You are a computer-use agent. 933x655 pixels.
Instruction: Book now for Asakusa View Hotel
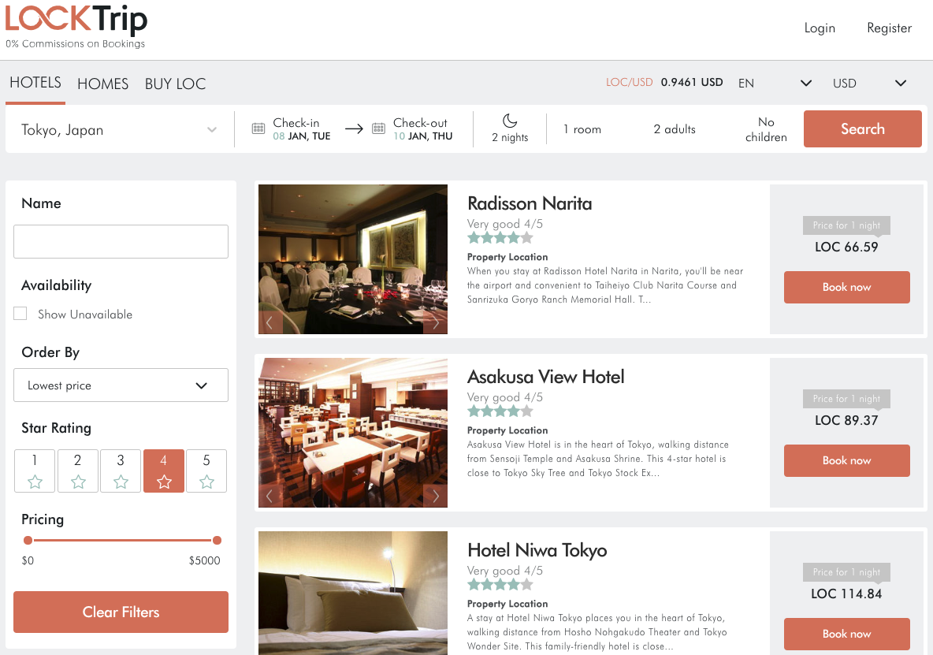[x=847, y=460]
